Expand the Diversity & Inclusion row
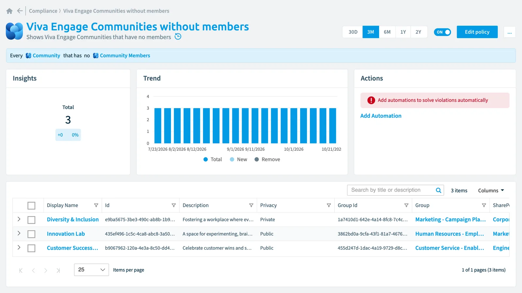 19,219
